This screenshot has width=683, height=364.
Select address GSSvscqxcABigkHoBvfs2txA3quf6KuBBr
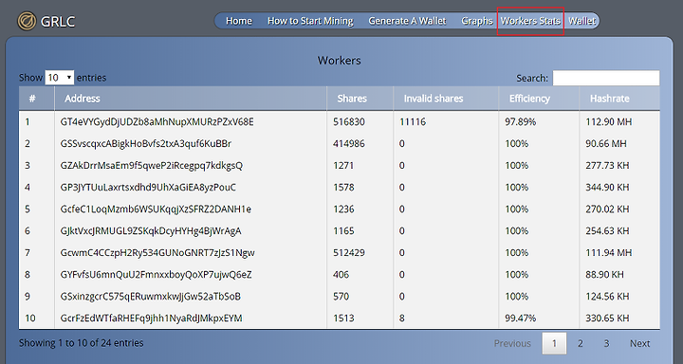pos(146,144)
